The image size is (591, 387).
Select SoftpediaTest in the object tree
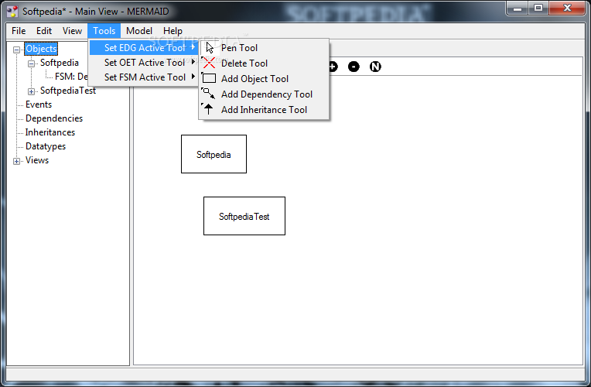[x=68, y=91]
